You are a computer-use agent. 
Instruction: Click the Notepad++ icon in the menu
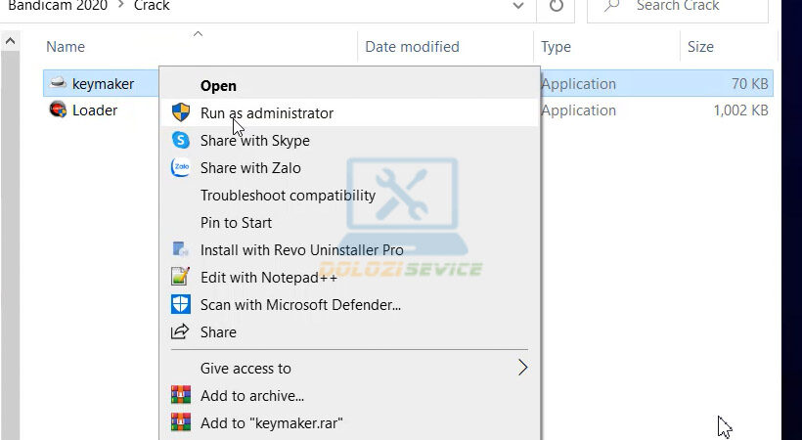pyautogui.click(x=180, y=277)
